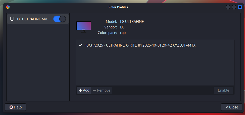Select the 10/31/2025 ULTRAFINE X-RITE profile row
Viewport: 245px width, 115px height.
point(140,45)
